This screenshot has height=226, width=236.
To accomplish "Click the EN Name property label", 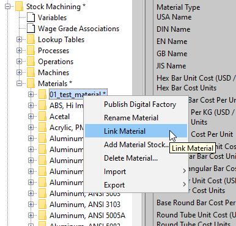I will point(172,42).
